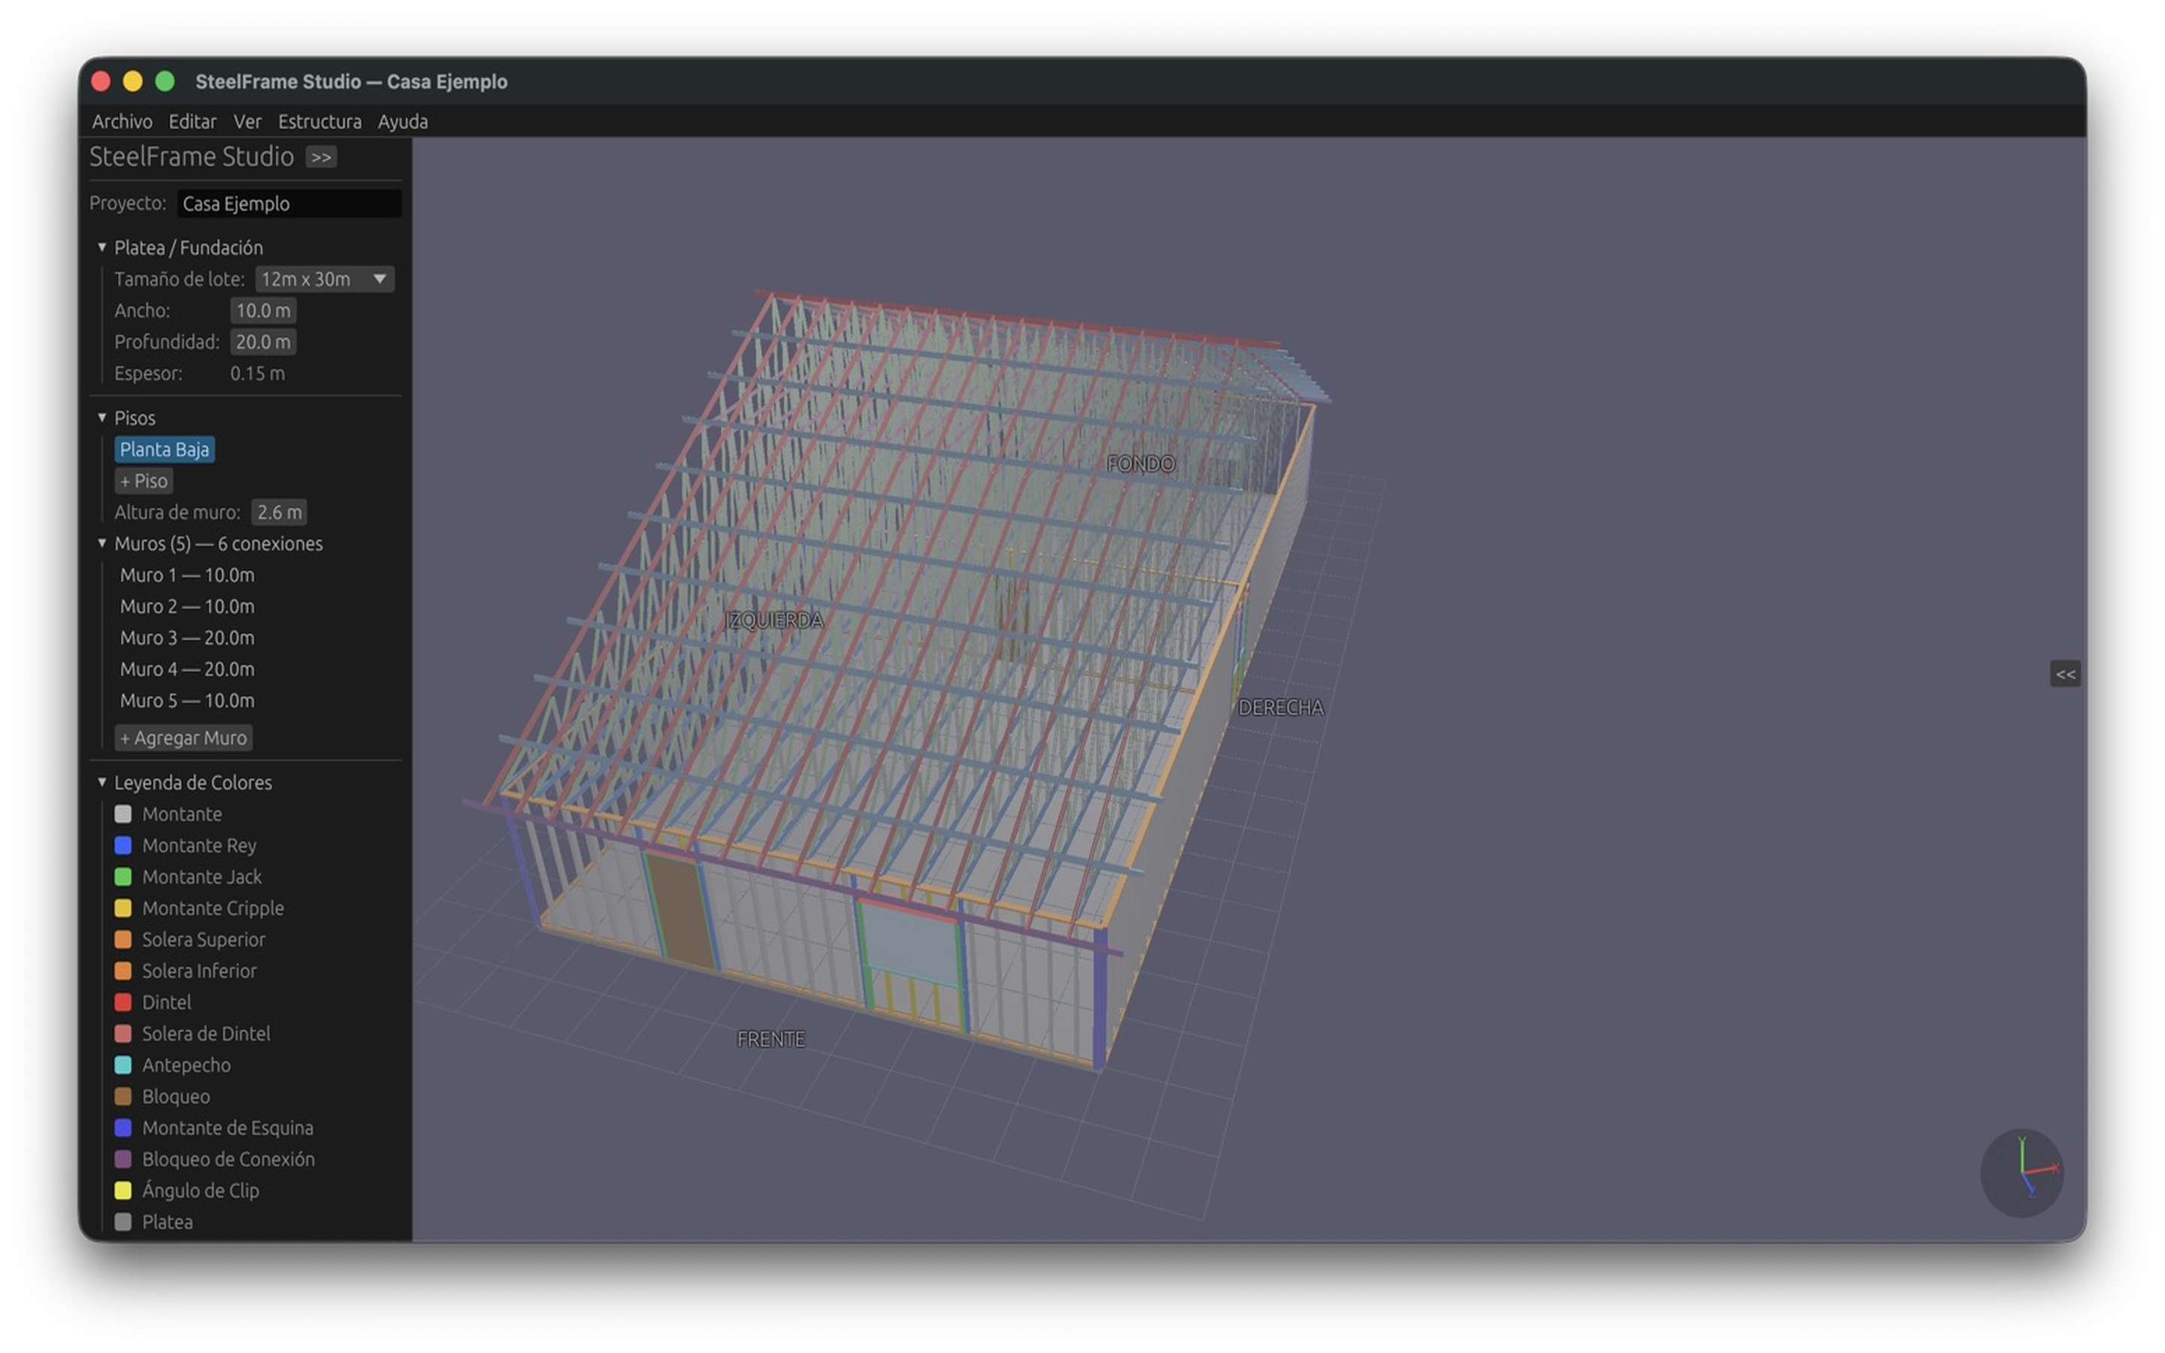Screen dimensions: 2165x1353
Task: Click the Montante Jack green swatch
Action: [x=123, y=877]
